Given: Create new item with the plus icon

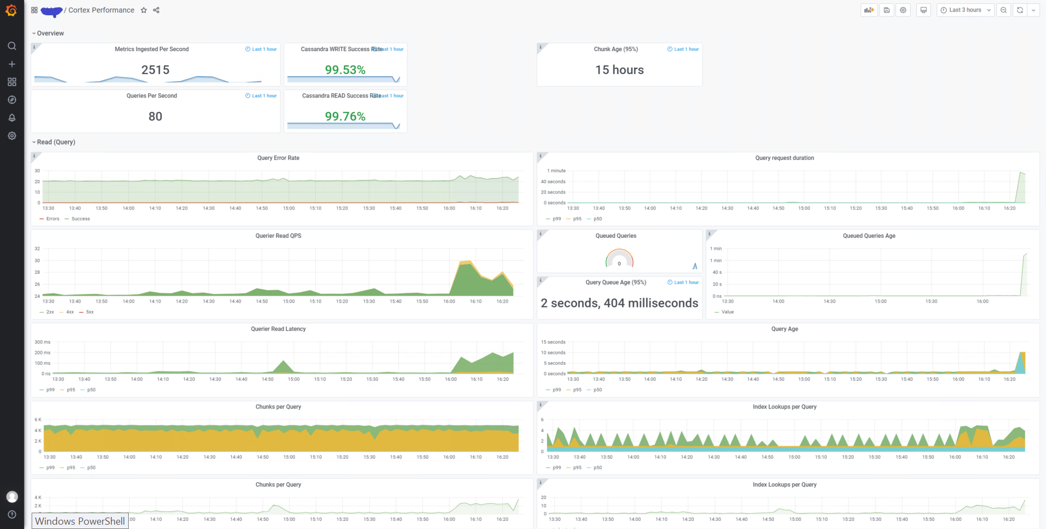Looking at the screenshot, I should 12,64.
